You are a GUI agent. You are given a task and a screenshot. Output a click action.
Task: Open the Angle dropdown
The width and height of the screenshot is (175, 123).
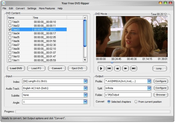[85, 102]
